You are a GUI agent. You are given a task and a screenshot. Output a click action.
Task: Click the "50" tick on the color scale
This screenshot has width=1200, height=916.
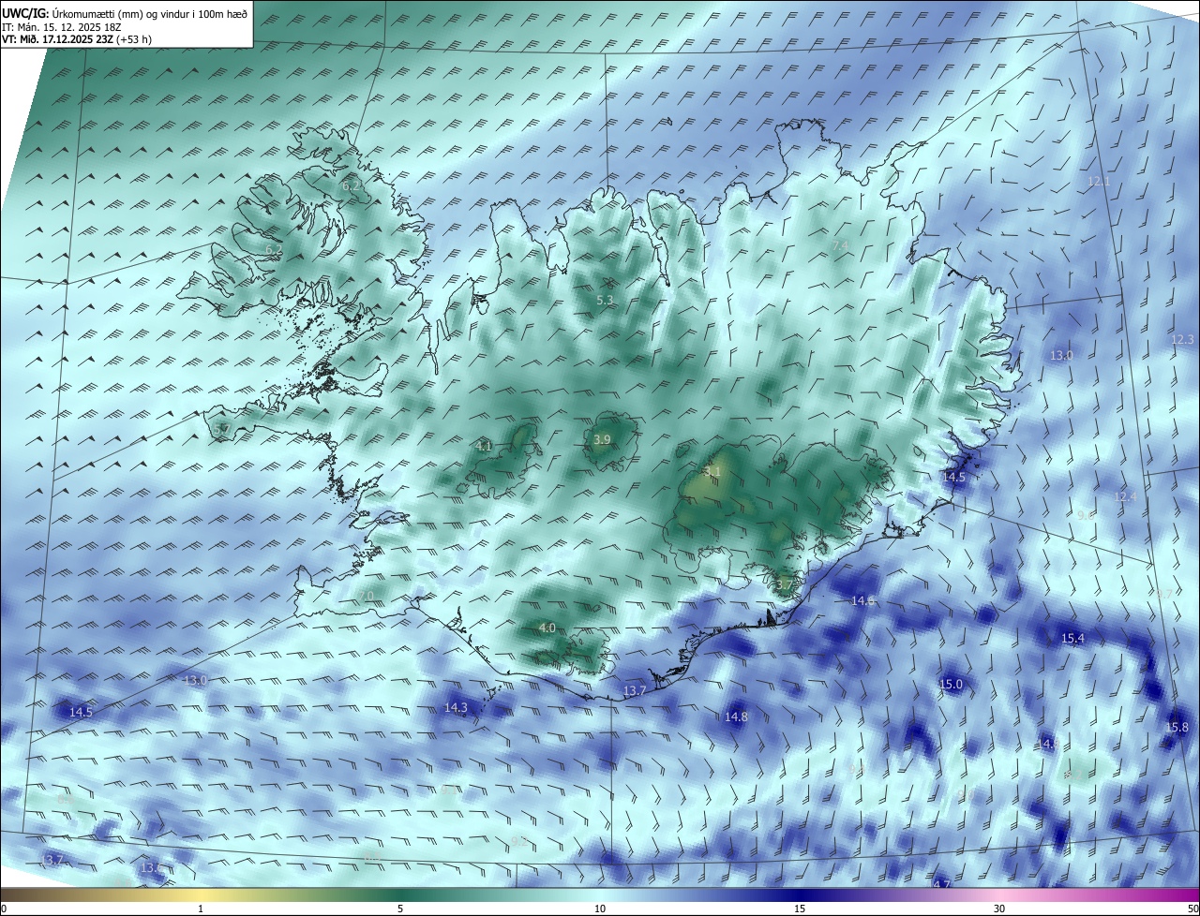[1192, 909]
